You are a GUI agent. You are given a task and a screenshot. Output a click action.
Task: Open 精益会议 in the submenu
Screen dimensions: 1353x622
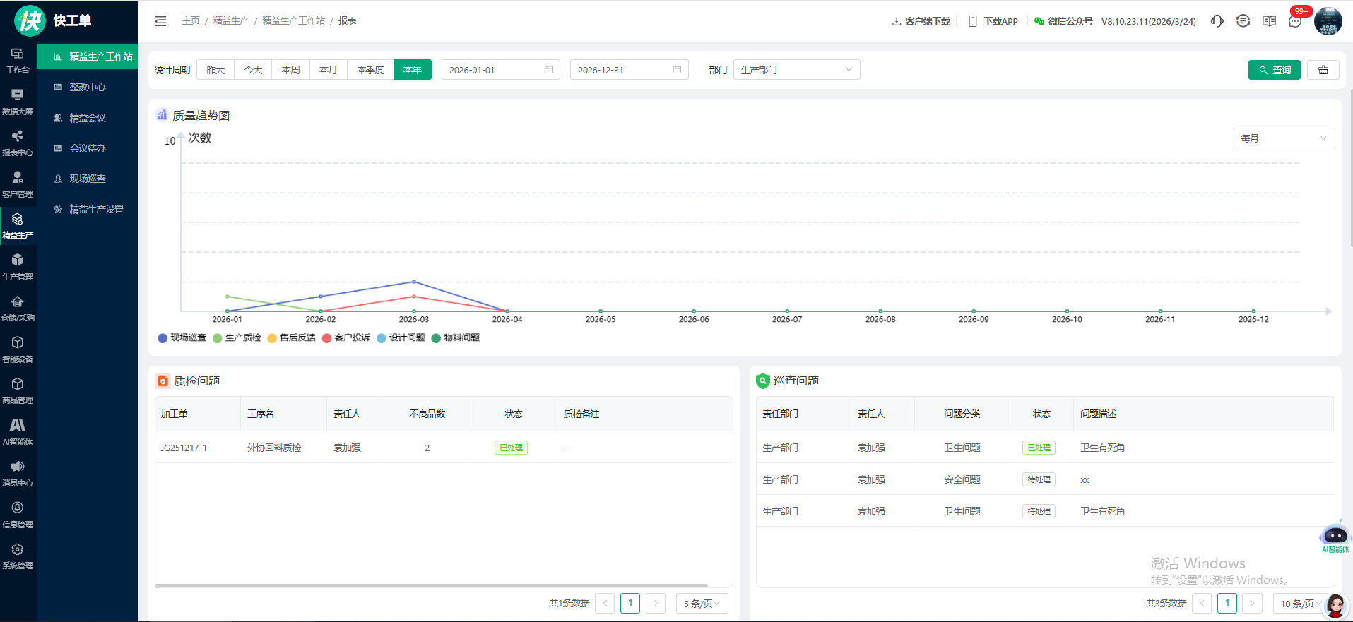point(88,118)
